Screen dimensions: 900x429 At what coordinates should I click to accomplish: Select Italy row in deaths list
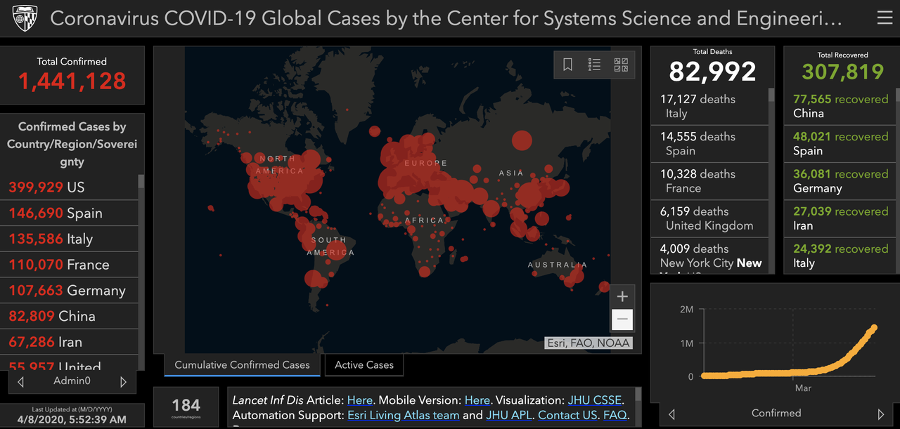pos(709,106)
